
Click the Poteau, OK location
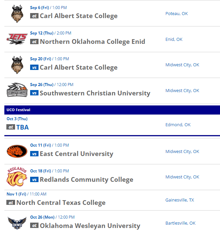point(176,14)
